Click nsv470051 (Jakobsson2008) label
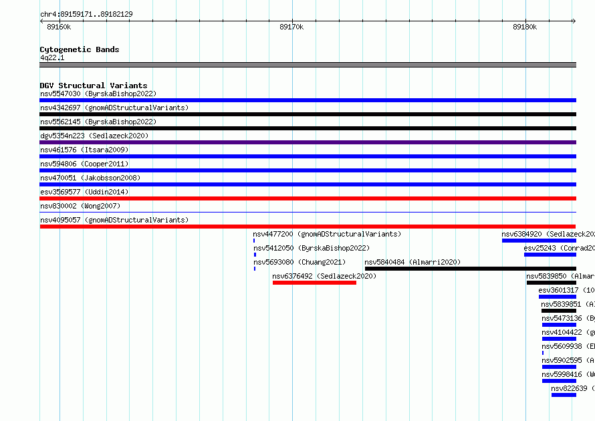 90,178
